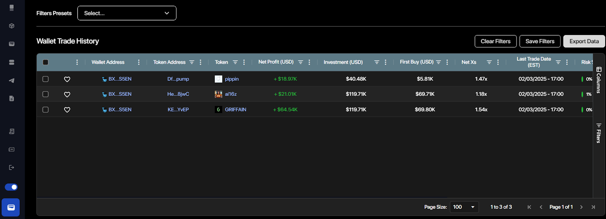Open filter icon on Net Profit (USD) column
The image size is (606, 219).
click(x=301, y=62)
